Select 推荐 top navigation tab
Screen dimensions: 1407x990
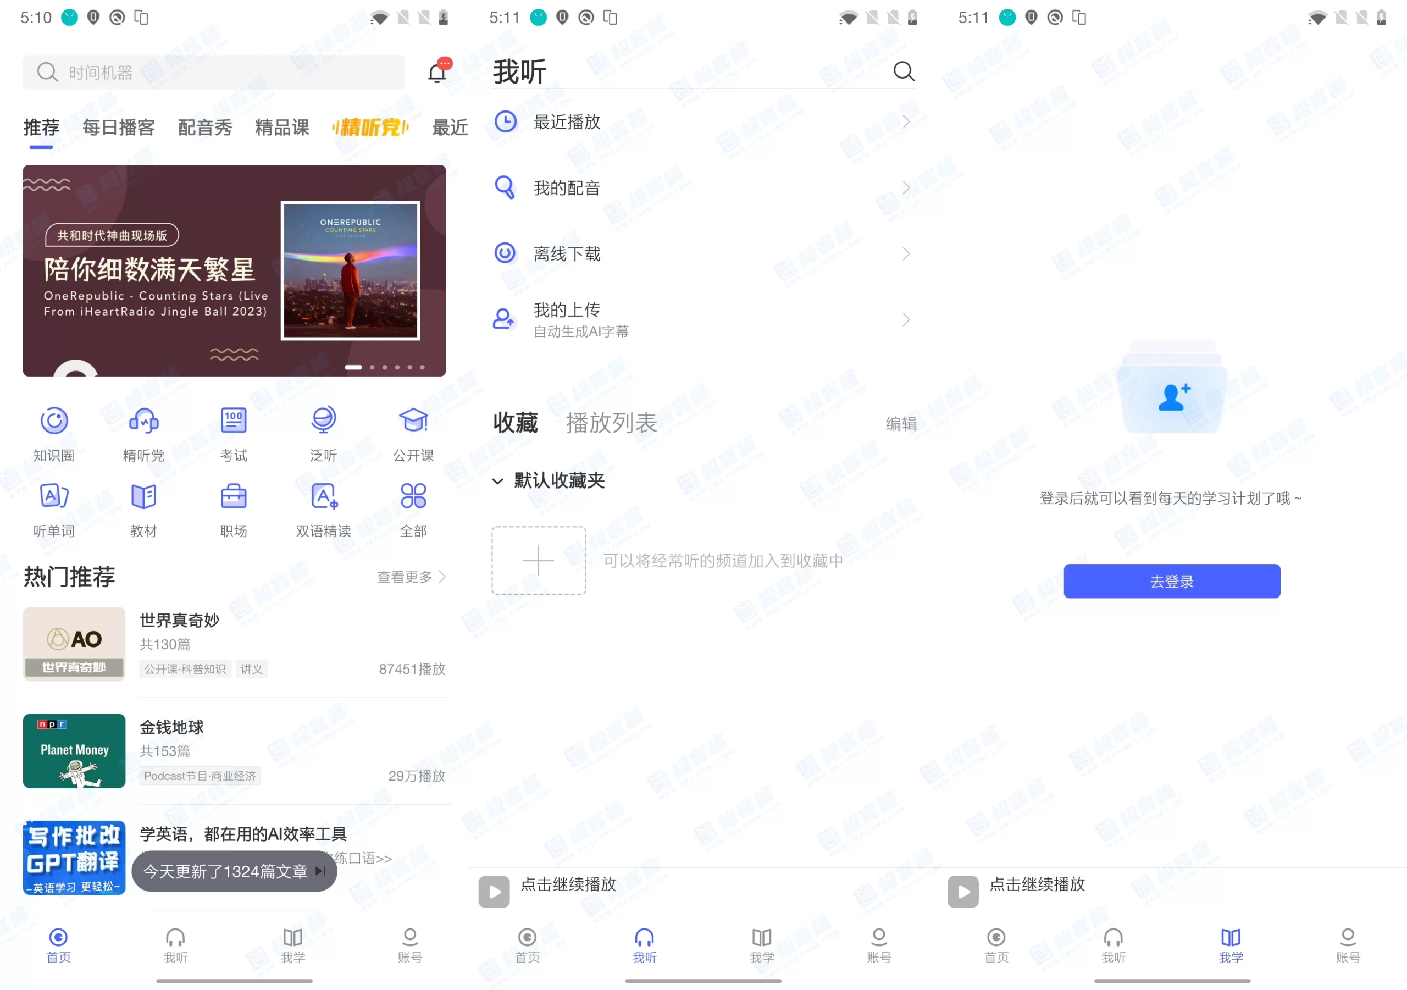[40, 123]
